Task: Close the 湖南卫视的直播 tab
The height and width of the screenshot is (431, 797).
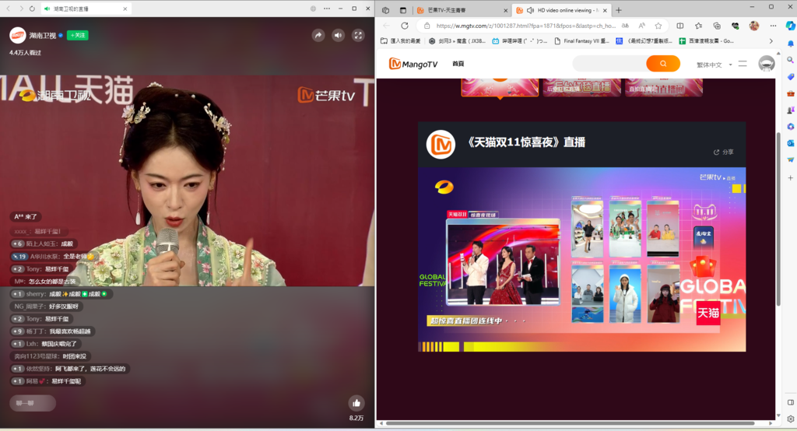Action: tap(125, 9)
